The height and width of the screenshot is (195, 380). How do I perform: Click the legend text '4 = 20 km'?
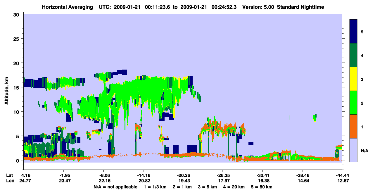pos(234,187)
